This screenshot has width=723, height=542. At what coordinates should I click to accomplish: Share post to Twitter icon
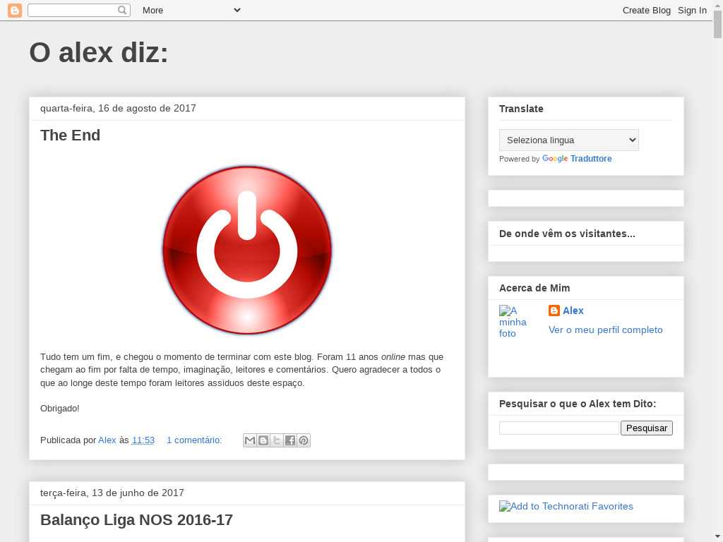point(277,440)
